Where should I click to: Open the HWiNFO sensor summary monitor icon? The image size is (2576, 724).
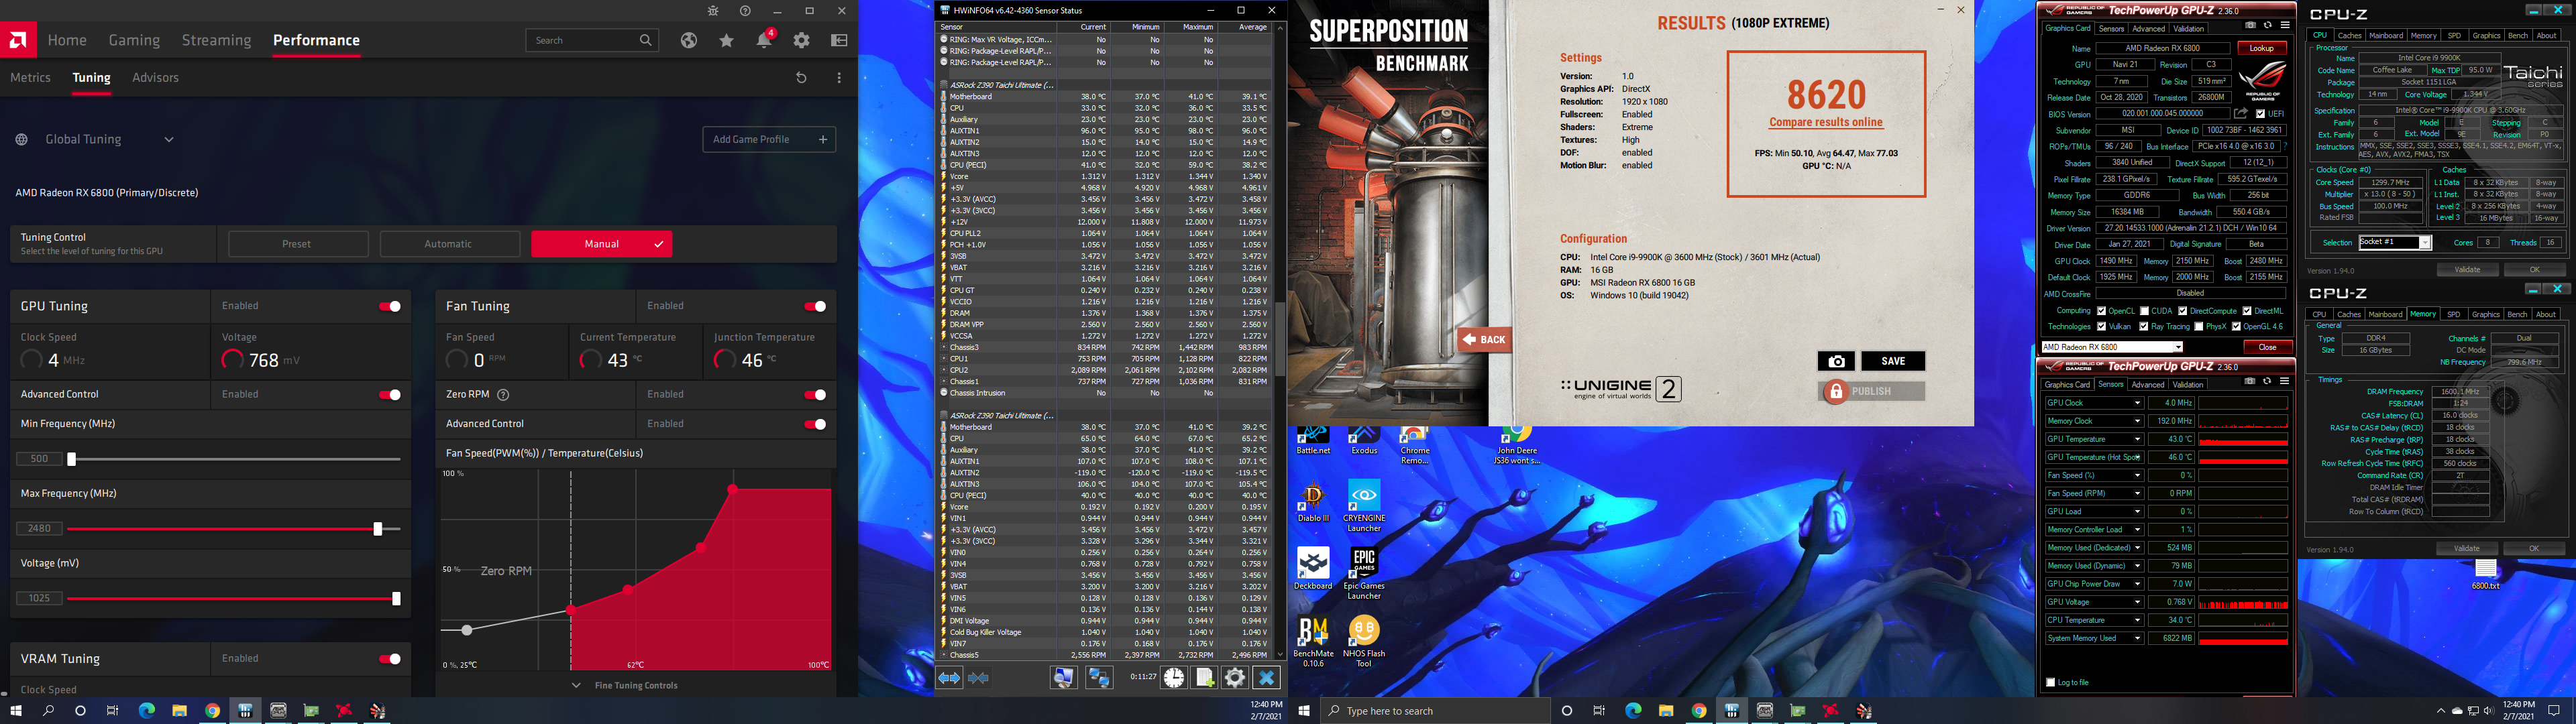[x=1063, y=678]
